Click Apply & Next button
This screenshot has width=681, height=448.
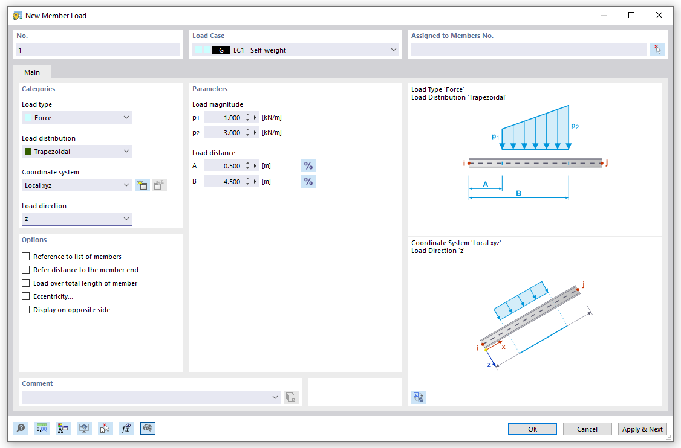click(x=642, y=429)
